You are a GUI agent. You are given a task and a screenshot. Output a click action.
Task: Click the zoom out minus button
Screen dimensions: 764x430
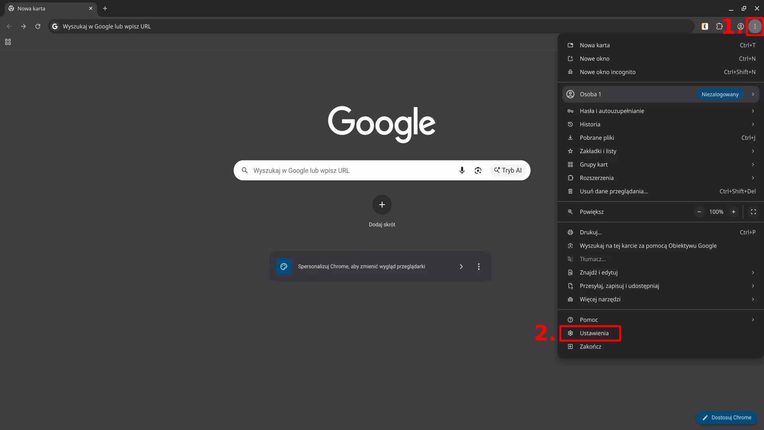699,212
